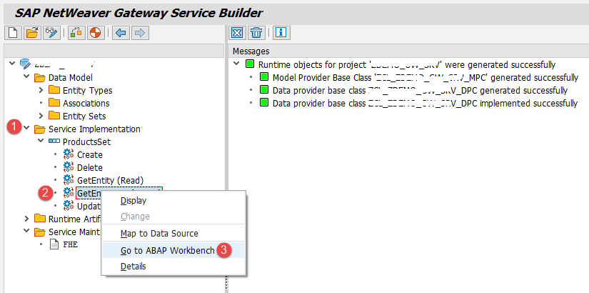
Task: Choose Go to ABAP Workbench from context menu
Action: coord(167,250)
